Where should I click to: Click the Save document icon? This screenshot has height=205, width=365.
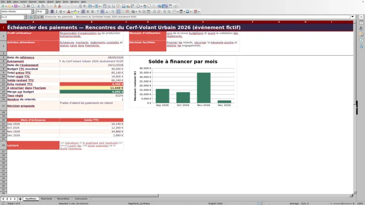[16, 6]
